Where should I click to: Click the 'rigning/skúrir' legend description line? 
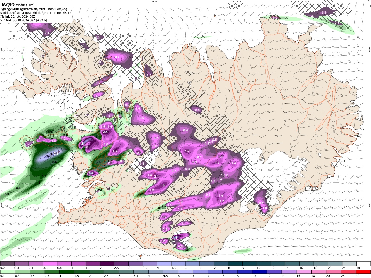(x=34, y=9)
